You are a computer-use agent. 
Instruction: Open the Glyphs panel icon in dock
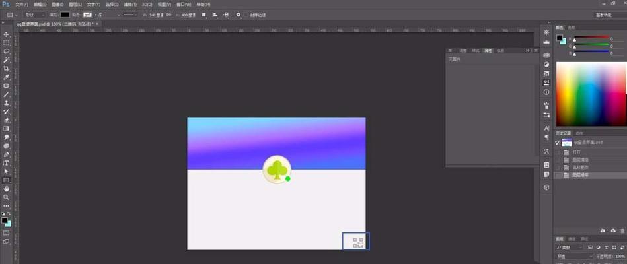coord(546,151)
